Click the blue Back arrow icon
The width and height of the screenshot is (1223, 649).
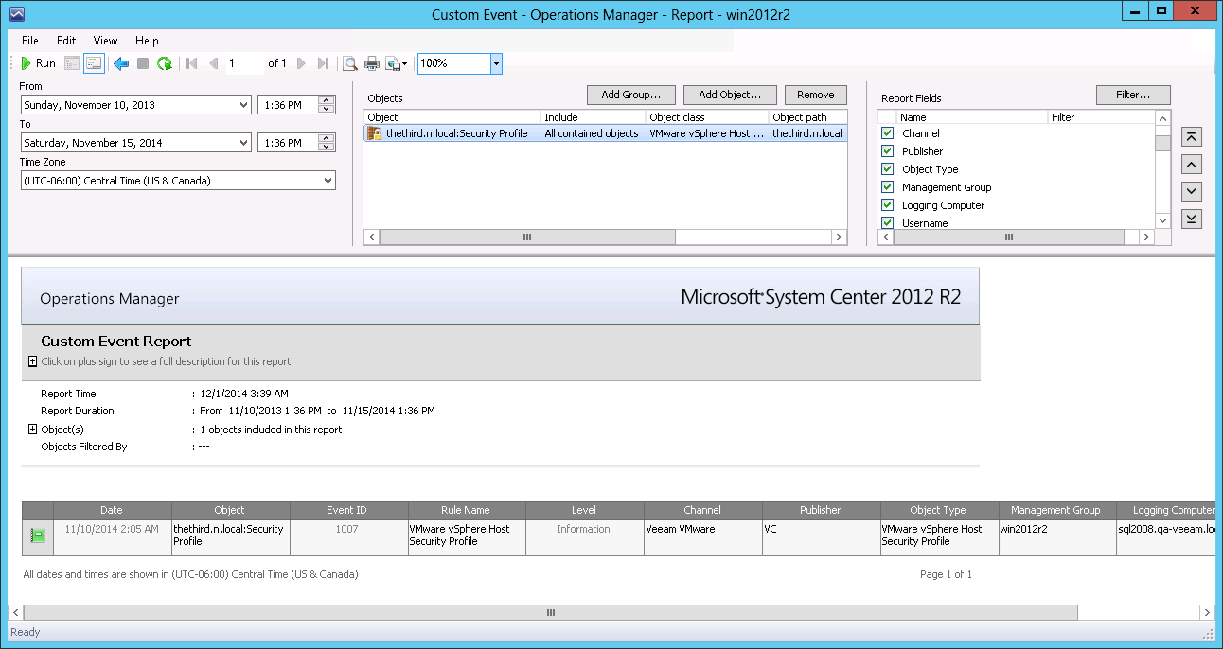coord(121,63)
